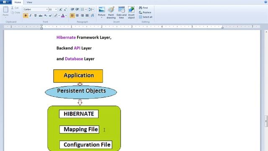Image resolution: width=268 pixels, height=151 pixels.
Task: Justify paragraph text
Action: tap(87, 16)
